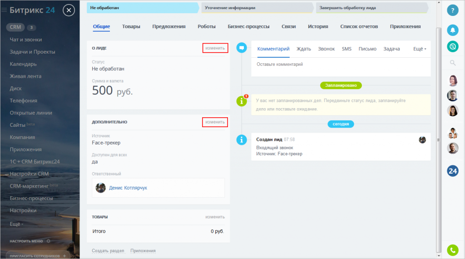Screen dimensions: 465x259
Task: Open the top Приложения tab
Action: coord(405,26)
